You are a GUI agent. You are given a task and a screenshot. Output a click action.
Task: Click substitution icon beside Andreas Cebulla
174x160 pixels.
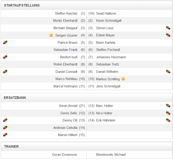pos(5,128)
